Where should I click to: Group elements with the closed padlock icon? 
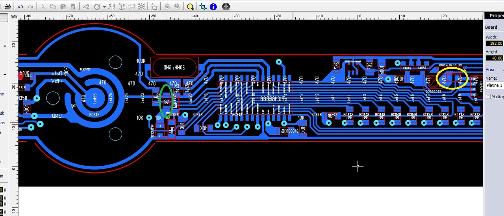pos(167,7)
